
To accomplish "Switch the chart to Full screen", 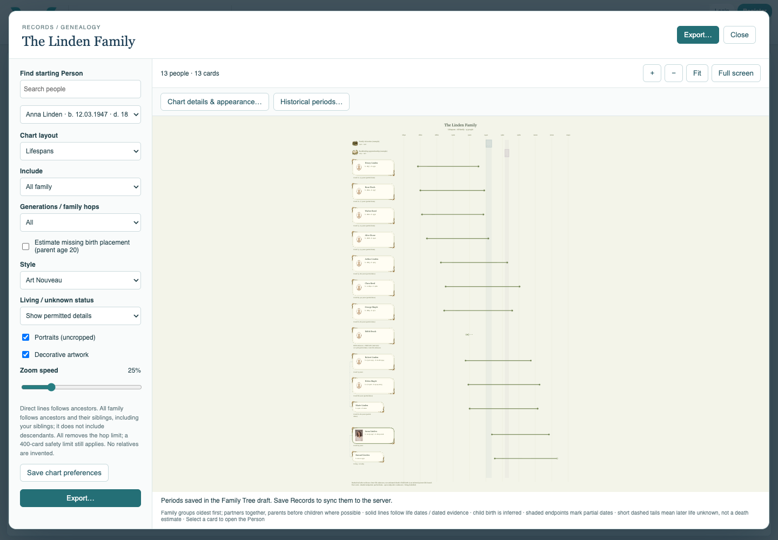I will click(x=736, y=73).
